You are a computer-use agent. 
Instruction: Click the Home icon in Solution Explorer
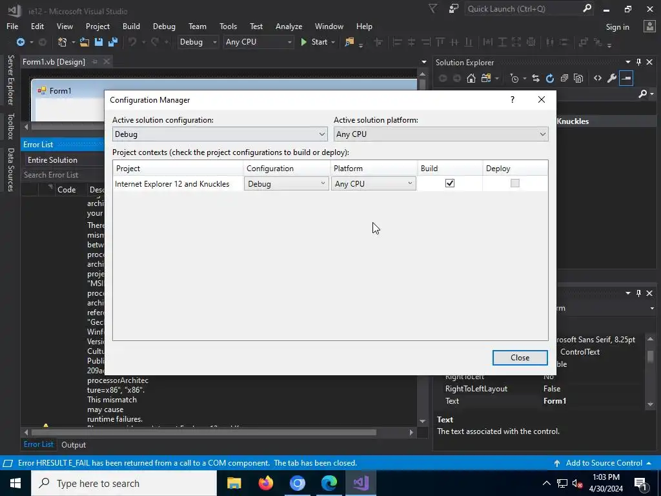point(471,78)
